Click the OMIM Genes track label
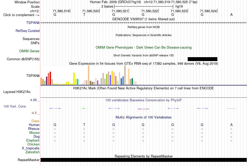The image size is (247, 166). tap(29, 51)
